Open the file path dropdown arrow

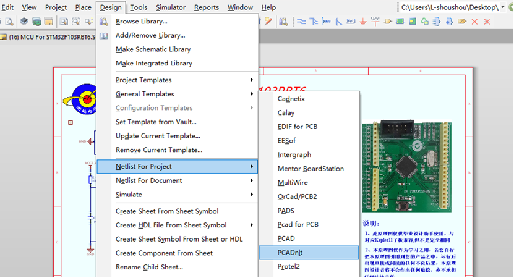click(502, 7)
